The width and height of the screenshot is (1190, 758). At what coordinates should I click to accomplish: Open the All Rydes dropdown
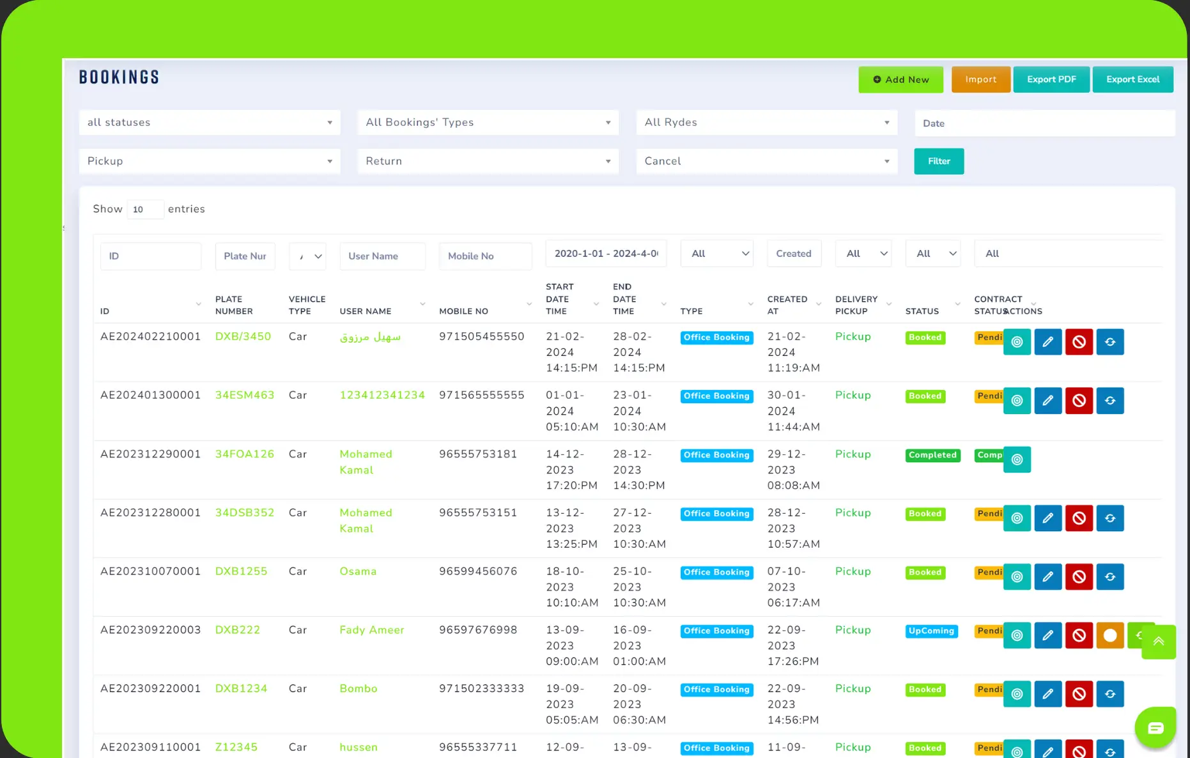click(766, 123)
